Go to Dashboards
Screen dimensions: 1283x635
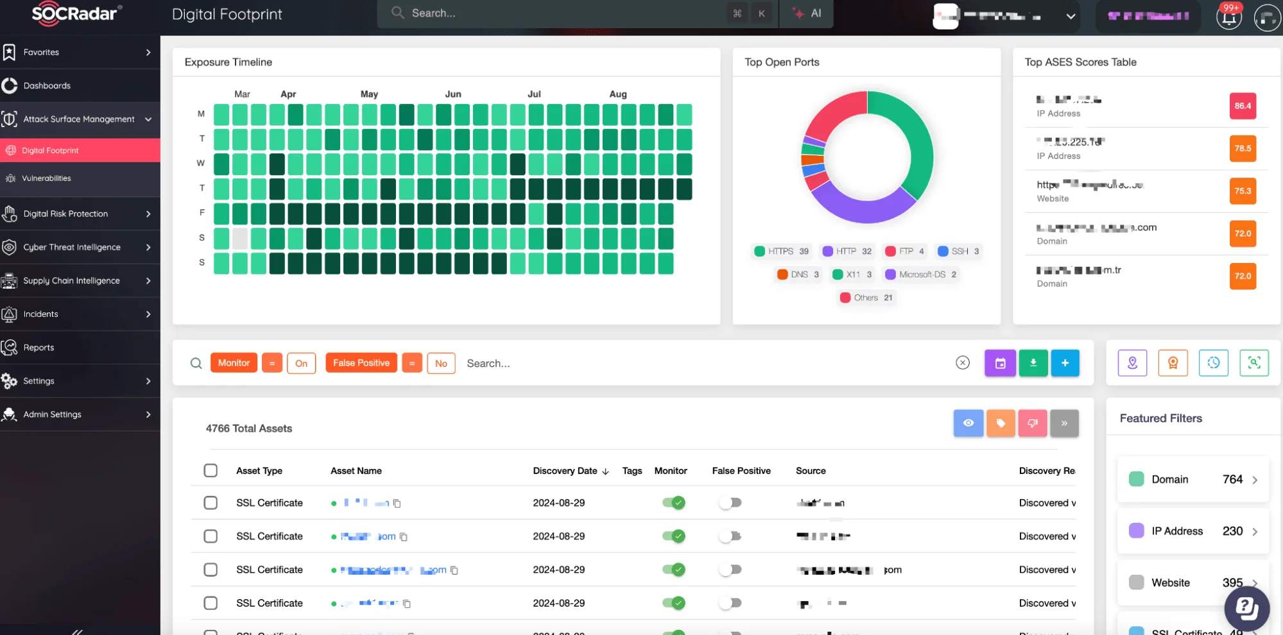pos(80,85)
